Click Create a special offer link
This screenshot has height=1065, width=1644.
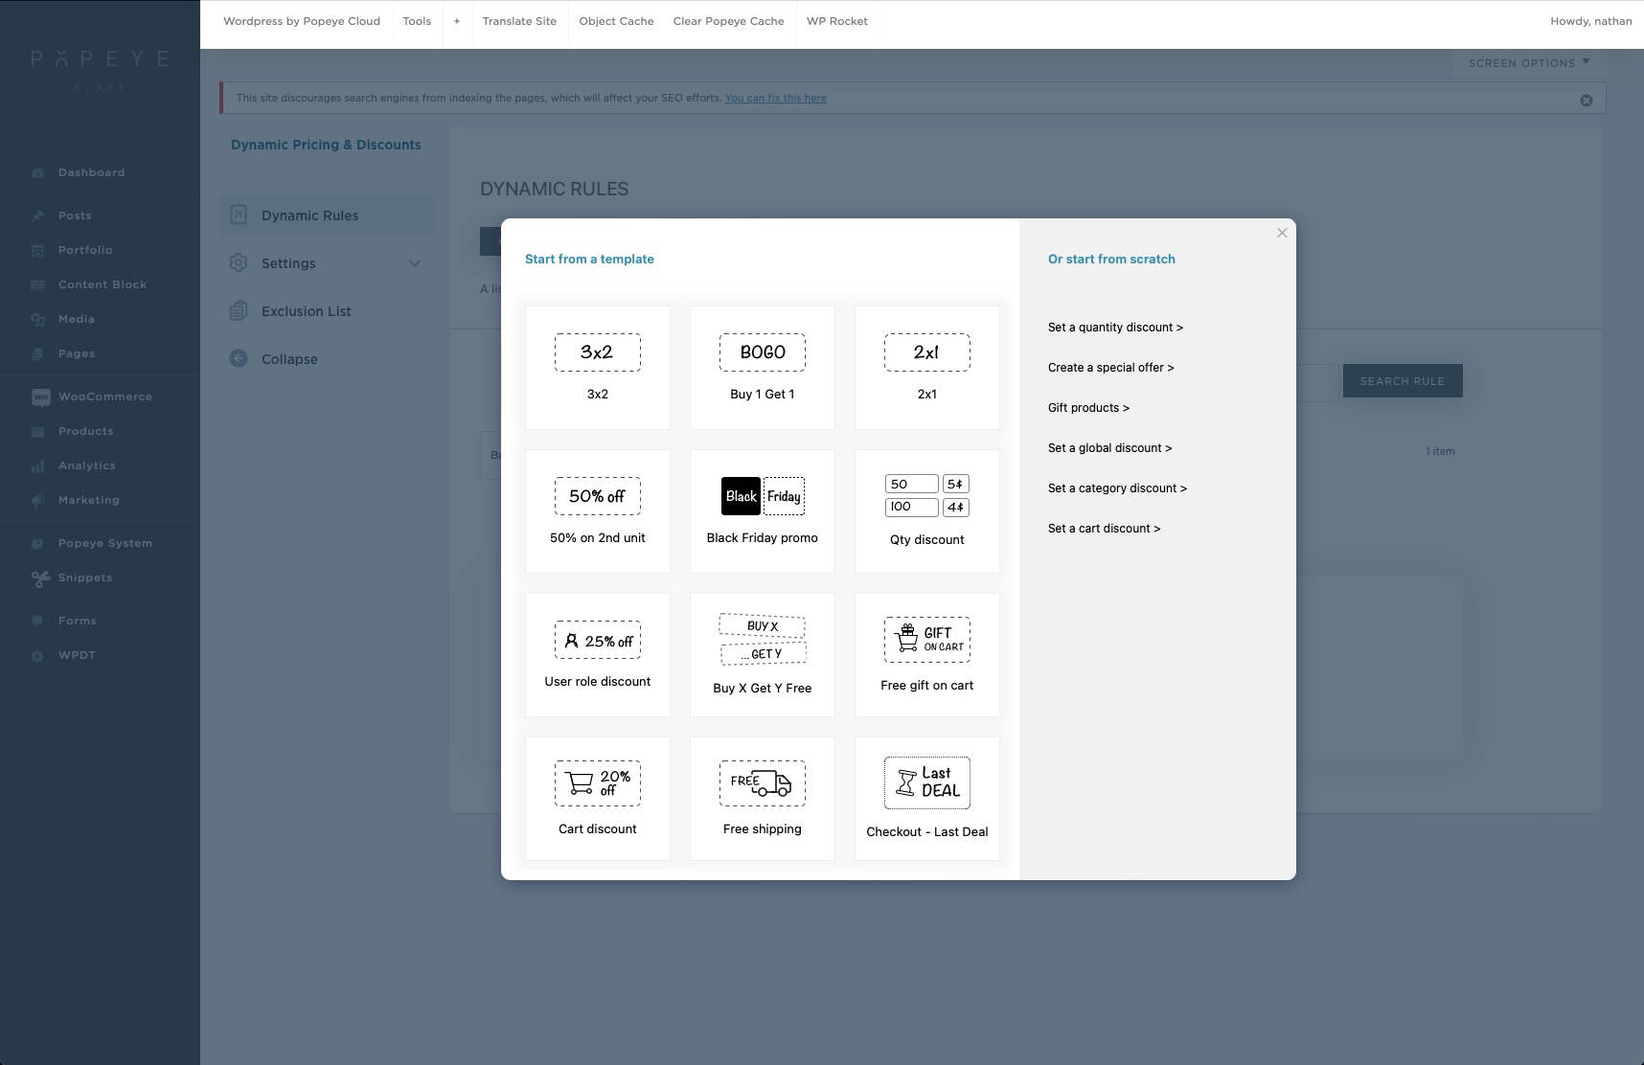(1110, 368)
